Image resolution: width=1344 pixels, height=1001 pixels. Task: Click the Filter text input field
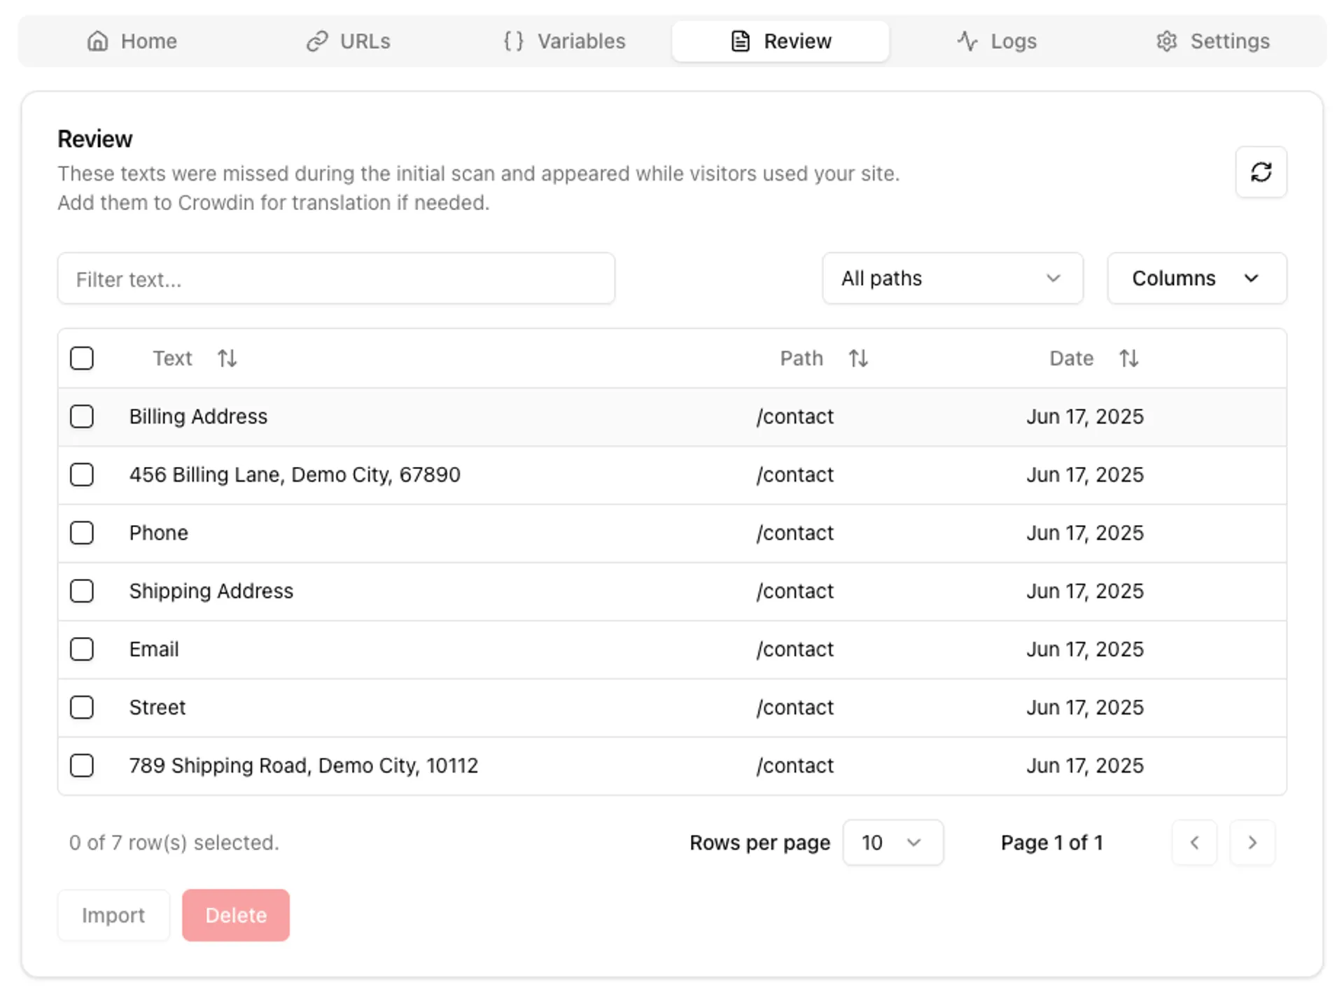(x=336, y=279)
